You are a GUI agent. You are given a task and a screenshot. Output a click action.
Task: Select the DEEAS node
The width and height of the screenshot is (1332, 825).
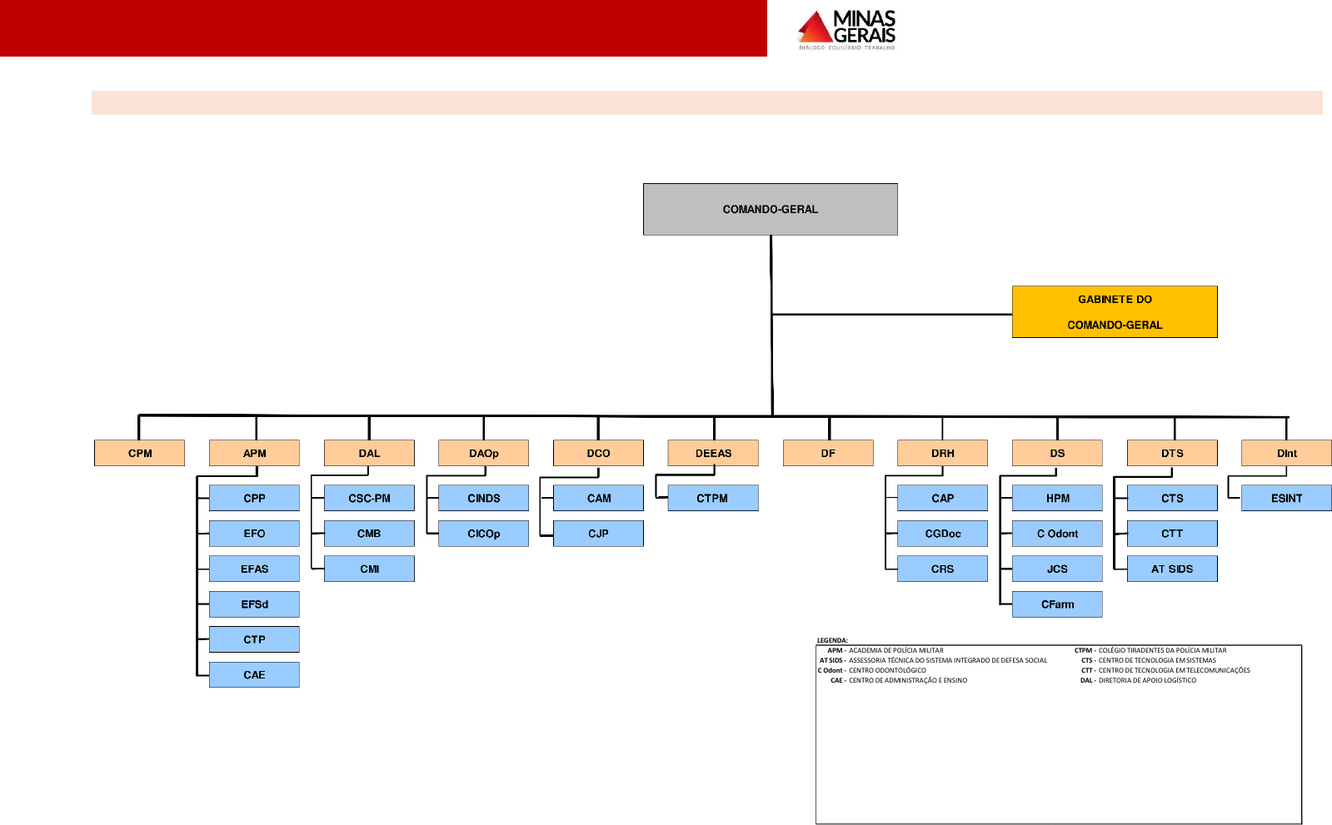tap(713, 453)
